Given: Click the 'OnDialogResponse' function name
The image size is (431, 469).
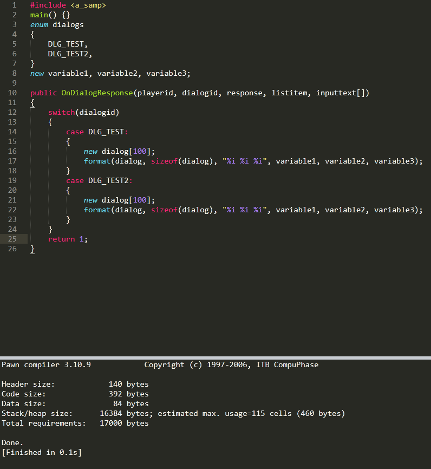Looking at the screenshot, I should point(97,93).
